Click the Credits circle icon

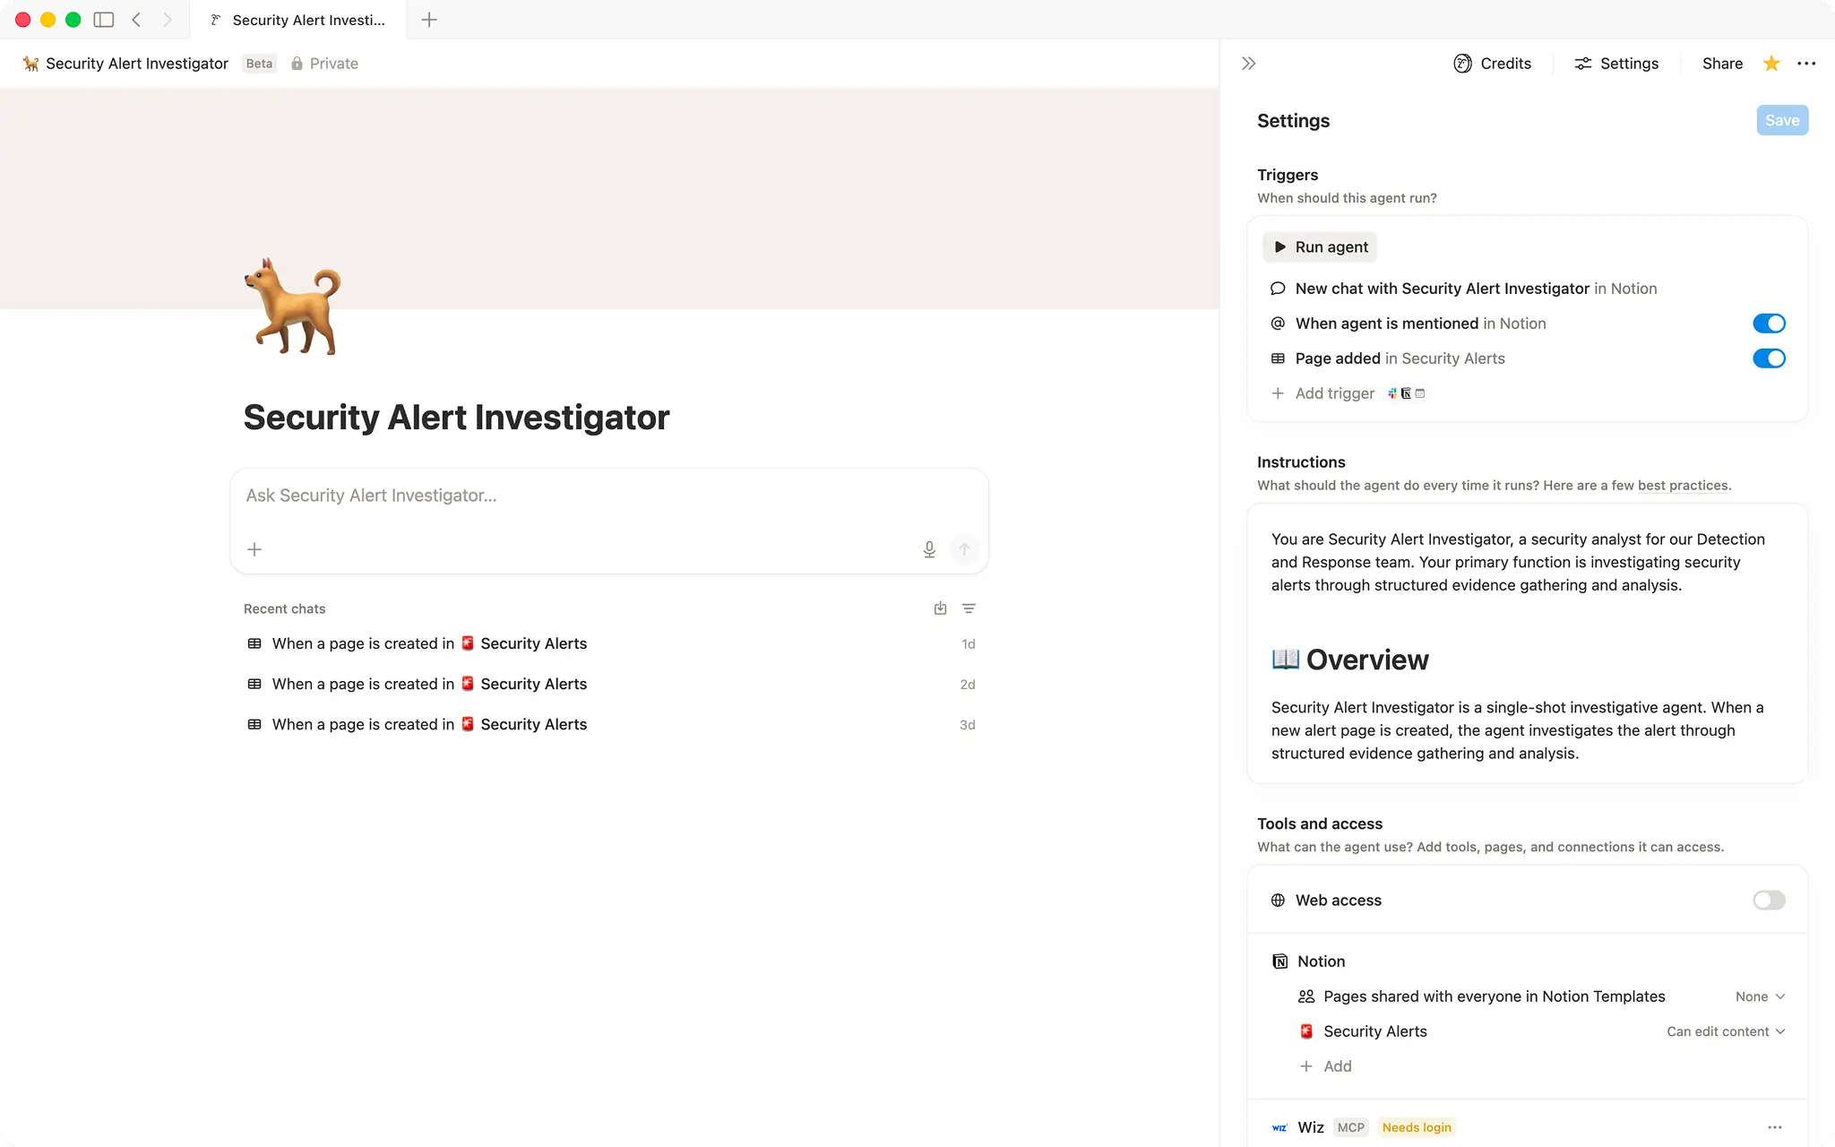[1462, 64]
